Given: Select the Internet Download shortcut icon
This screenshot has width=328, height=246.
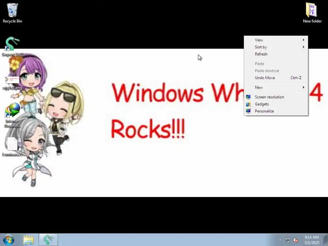Looking at the screenshot, I should [12, 115].
